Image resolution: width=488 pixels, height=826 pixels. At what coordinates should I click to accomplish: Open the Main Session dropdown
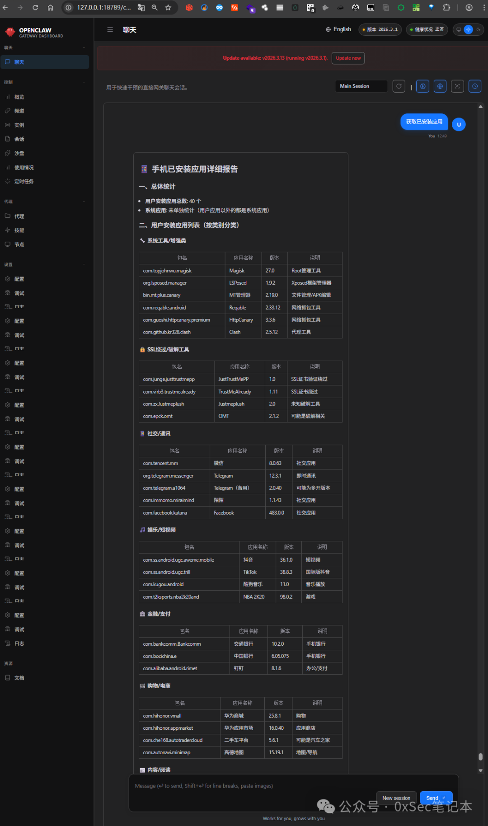(x=361, y=86)
